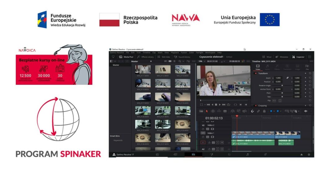Switch to the File tab in Inspector
Viewport: 317px width, 178px height.
click(x=307, y=67)
